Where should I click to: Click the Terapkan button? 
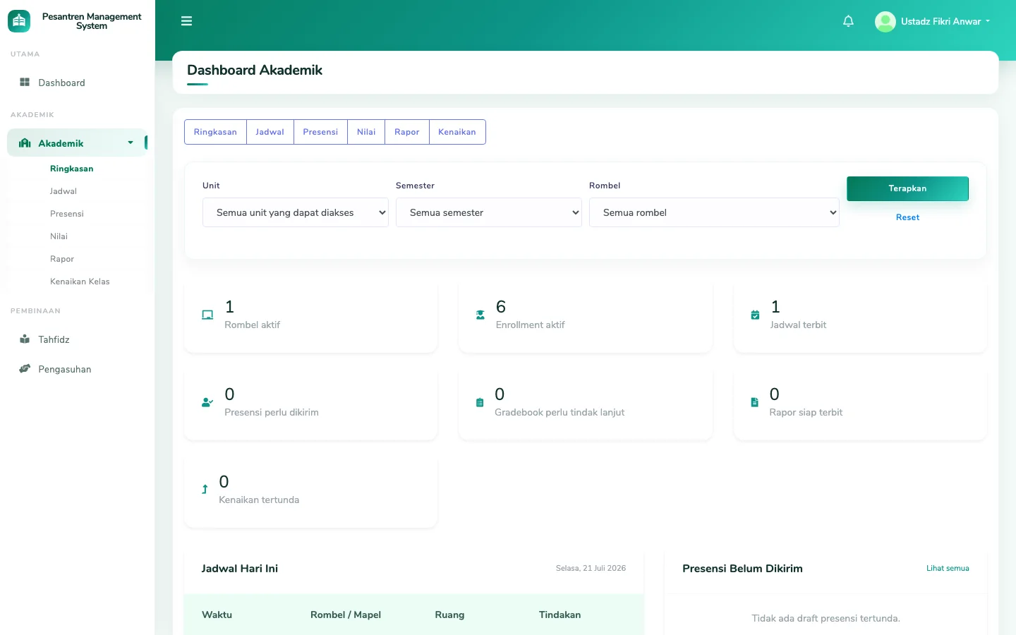point(907,188)
